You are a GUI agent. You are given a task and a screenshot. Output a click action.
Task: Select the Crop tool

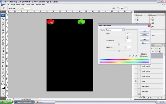(x=3, y=30)
